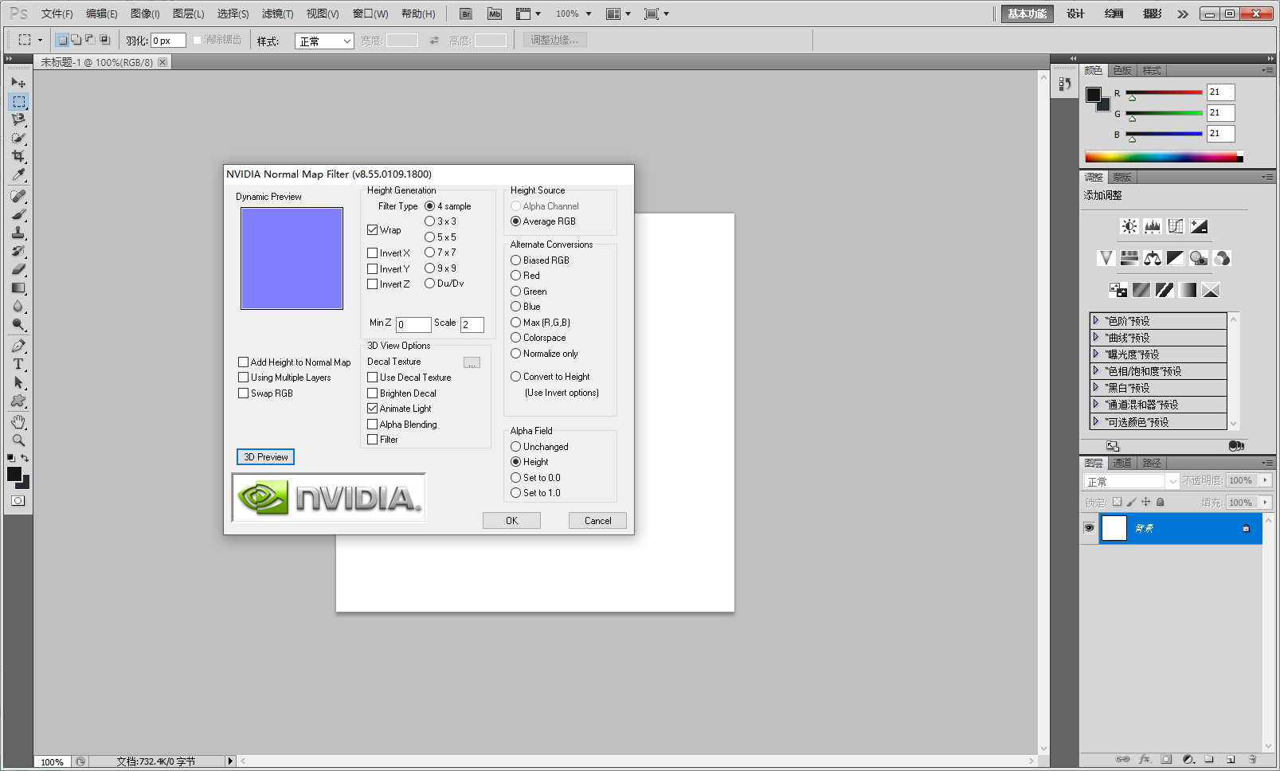This screenshot has width=1280, height=771.
Task: Launch Adobe Bridge from top bar
Action: tap(466, 14)
